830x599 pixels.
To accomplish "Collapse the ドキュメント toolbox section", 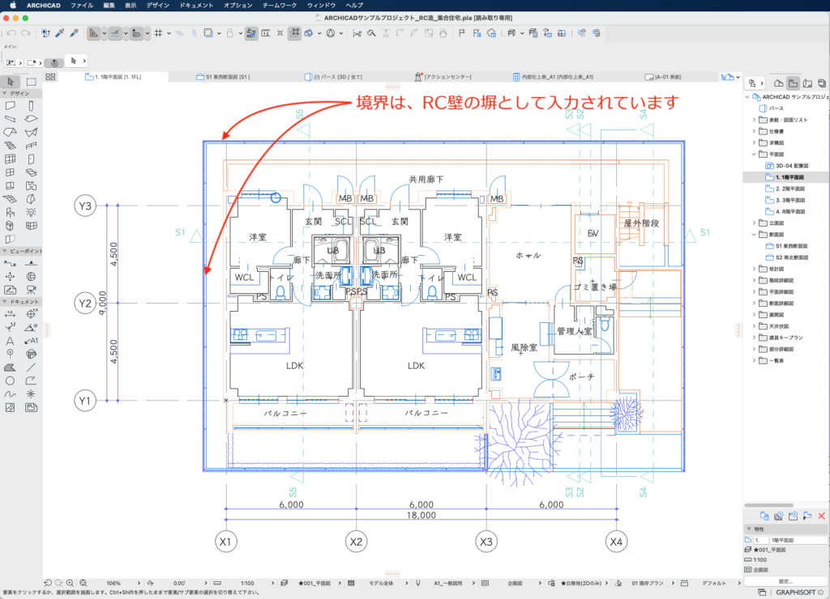I will point(5,302).
